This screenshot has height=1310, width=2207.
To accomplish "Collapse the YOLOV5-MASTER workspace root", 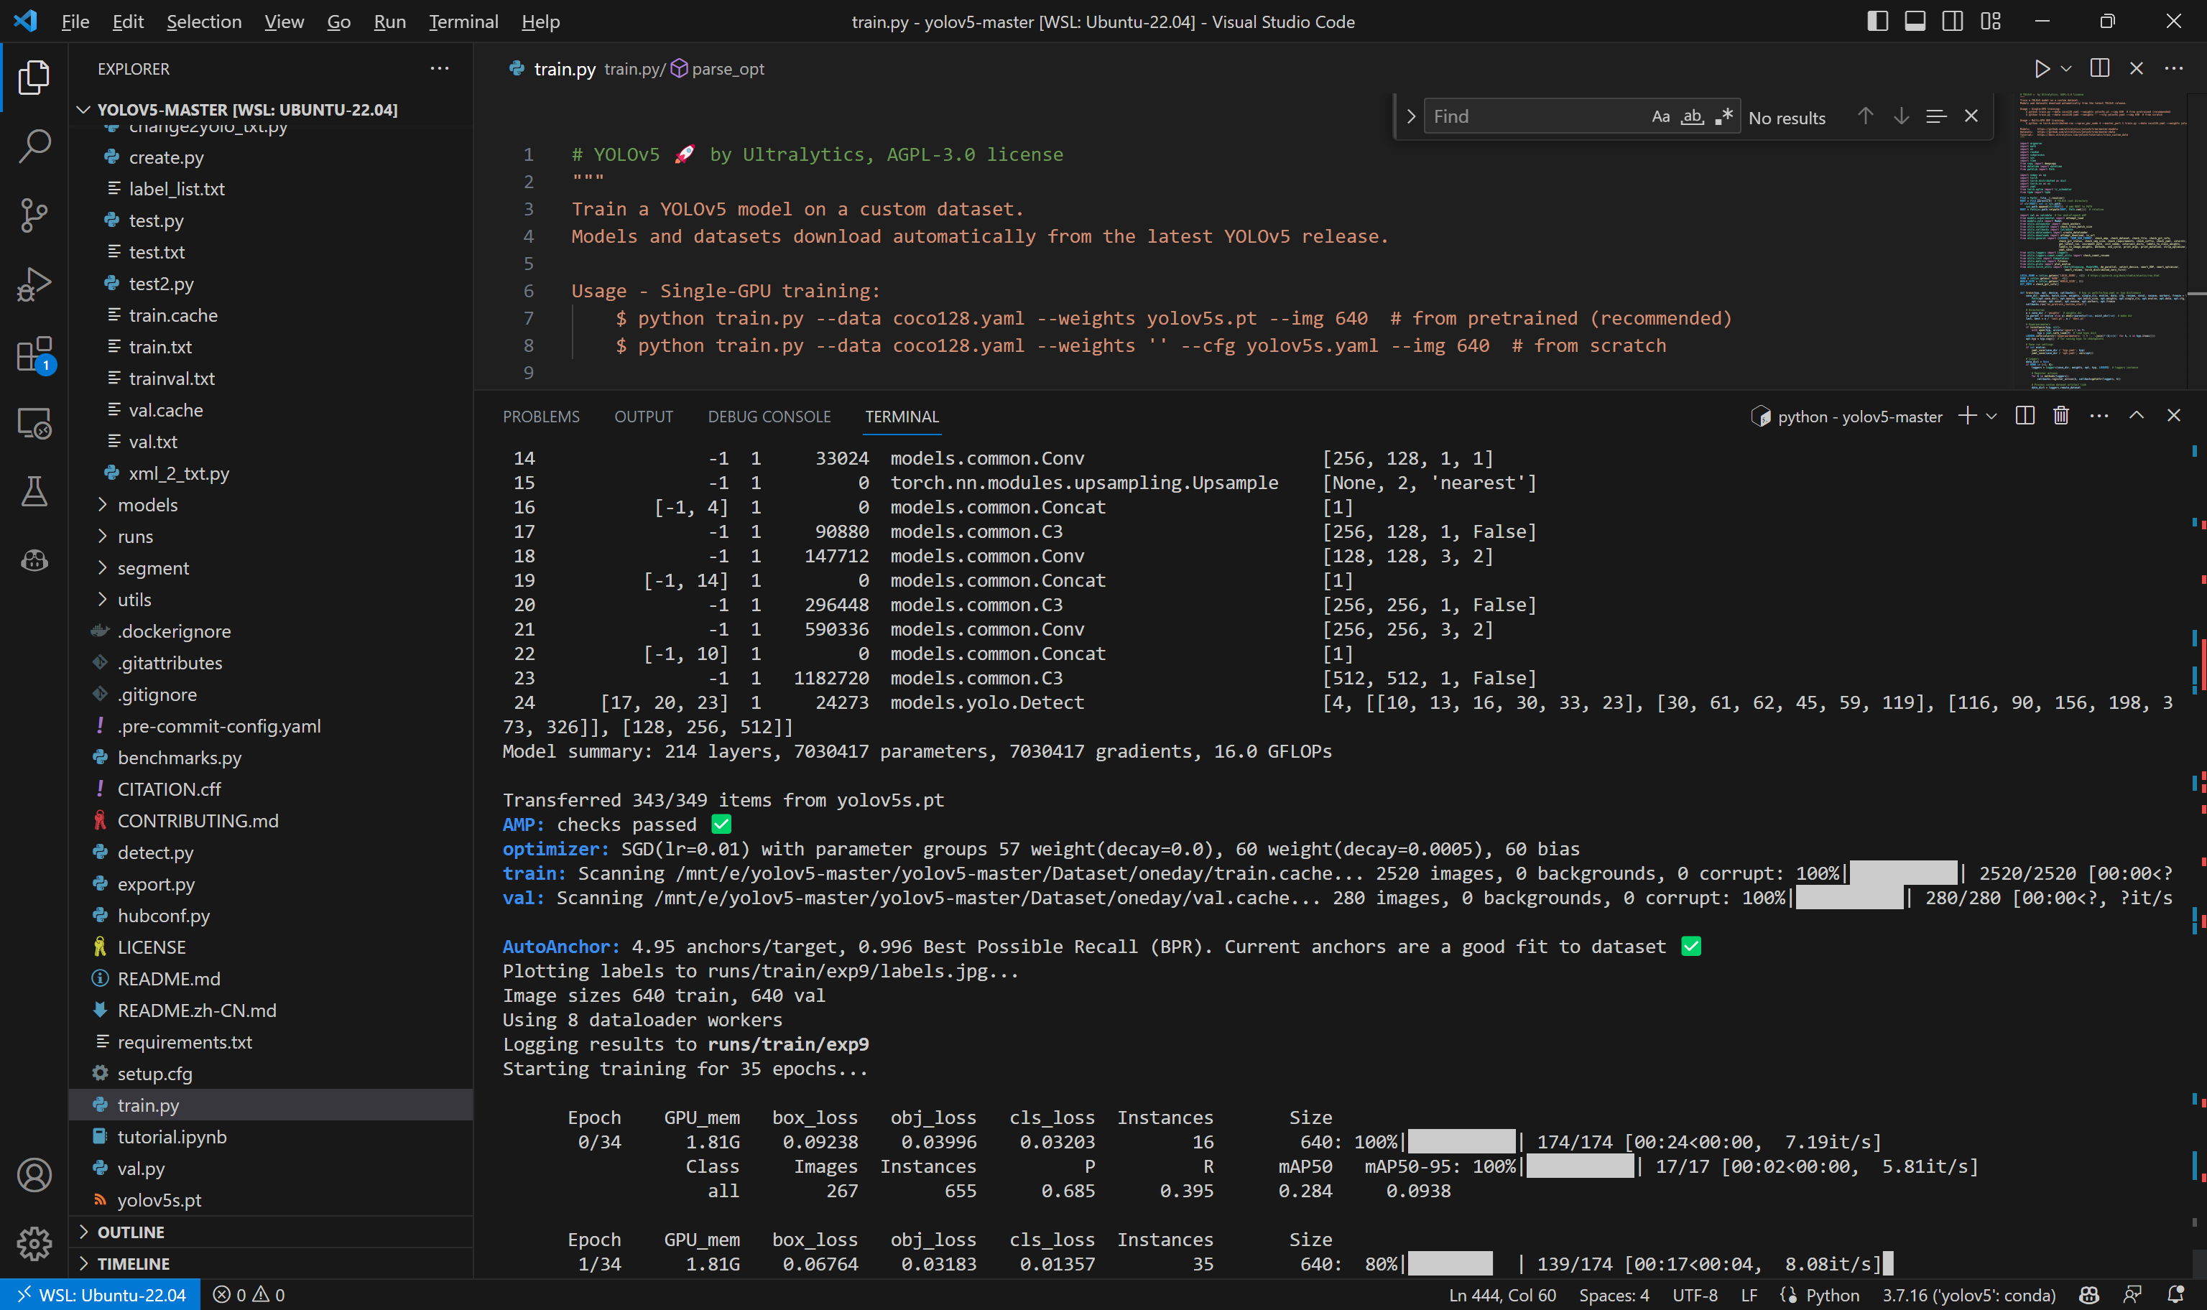I will [x=270, y=109].
